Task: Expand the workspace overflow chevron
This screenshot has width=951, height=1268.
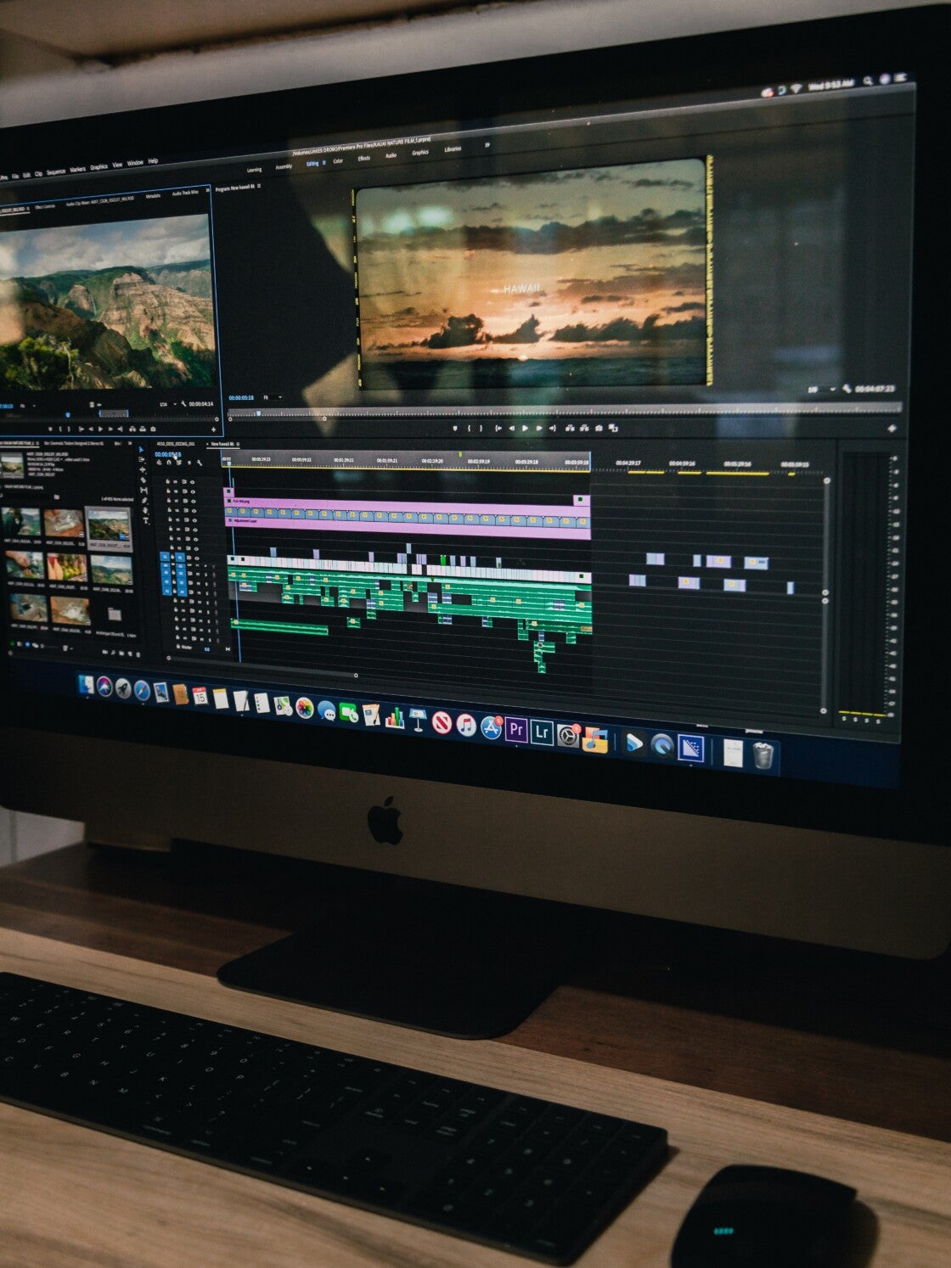Action: click(487, 145)
